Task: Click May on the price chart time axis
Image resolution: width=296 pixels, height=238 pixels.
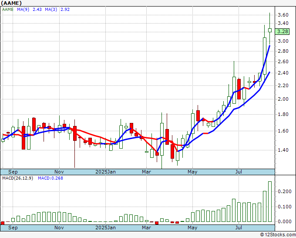Action: coord(192,172)
